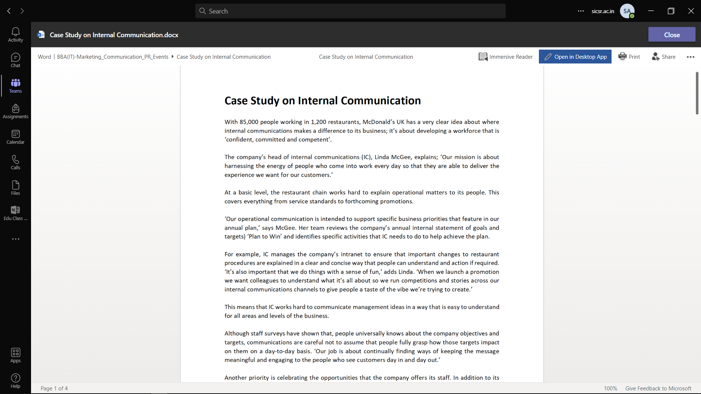Switch to Chat
This screenshot has width=701, height=394.
pyautogui.click(x=15, y=60)
